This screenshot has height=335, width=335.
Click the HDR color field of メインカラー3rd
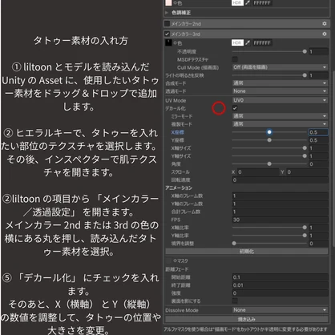point(237,42)
